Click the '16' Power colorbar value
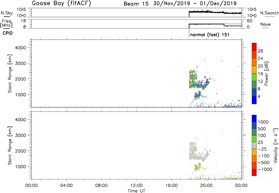The height and width of the screenshot is (193, 279). click(x=260, y=74)
